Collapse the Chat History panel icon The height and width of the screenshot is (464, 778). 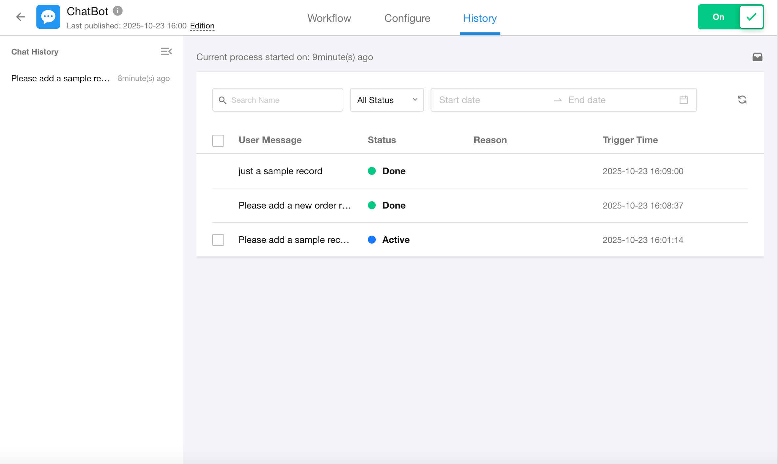coord(166,52)
